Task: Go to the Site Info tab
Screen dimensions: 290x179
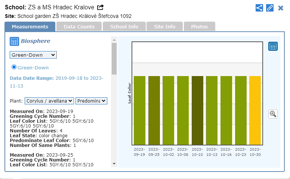Action: click(165, 26)
